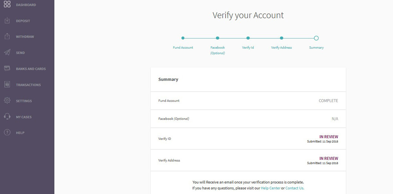Click the Banks and Cards icon

(7, 68)
